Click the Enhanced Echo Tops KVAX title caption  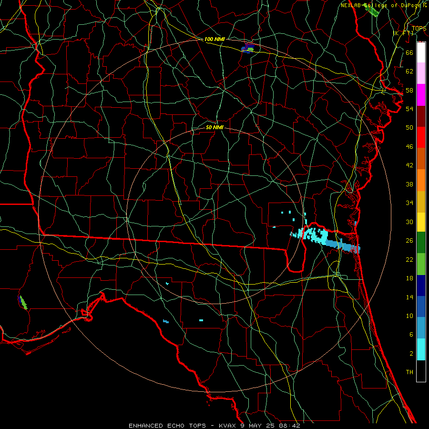point(214,426)
